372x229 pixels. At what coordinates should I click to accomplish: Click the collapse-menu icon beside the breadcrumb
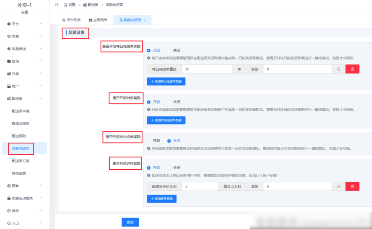click(x=56, y=5)
